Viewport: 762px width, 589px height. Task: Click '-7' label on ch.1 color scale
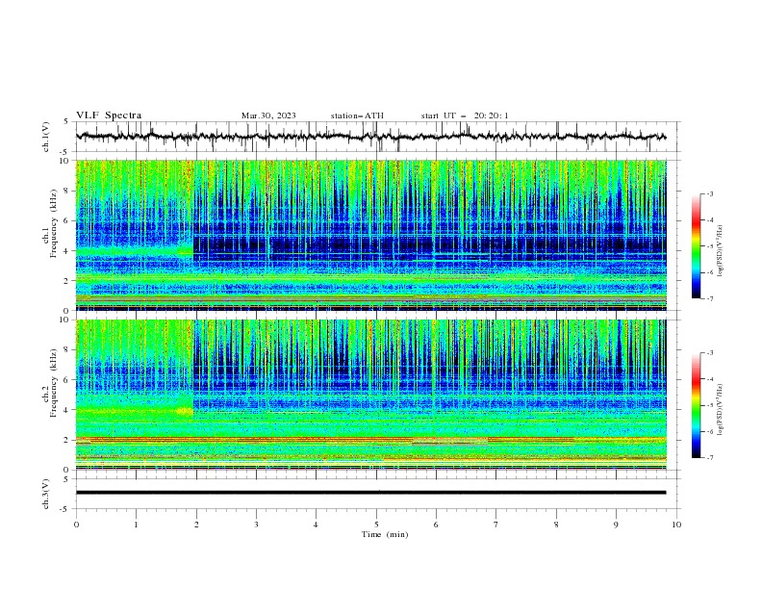(x=710, y=298)
